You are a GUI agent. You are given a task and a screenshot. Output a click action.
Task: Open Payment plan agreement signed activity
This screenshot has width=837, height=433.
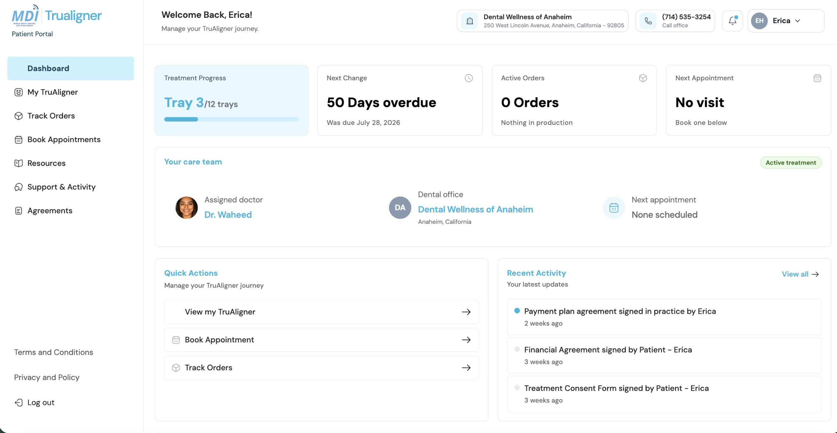(664, 317)
